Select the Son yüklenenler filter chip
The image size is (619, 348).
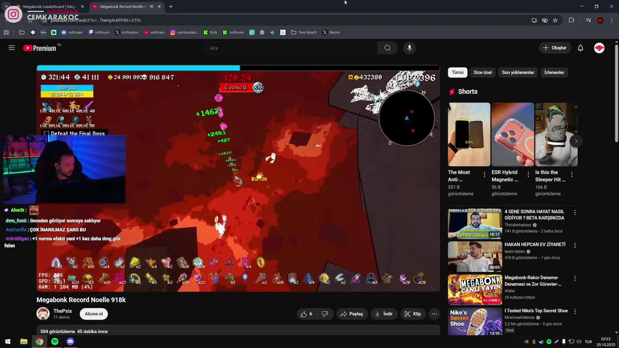pos(518,72)
